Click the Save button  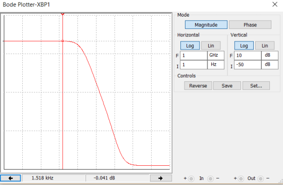(x=227, y=86)
